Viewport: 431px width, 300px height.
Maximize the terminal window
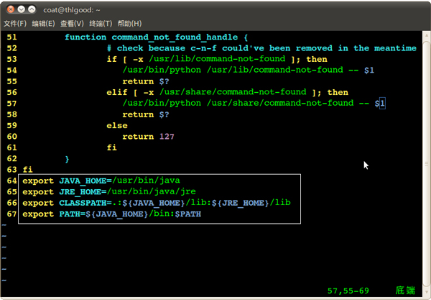(32, 9)
